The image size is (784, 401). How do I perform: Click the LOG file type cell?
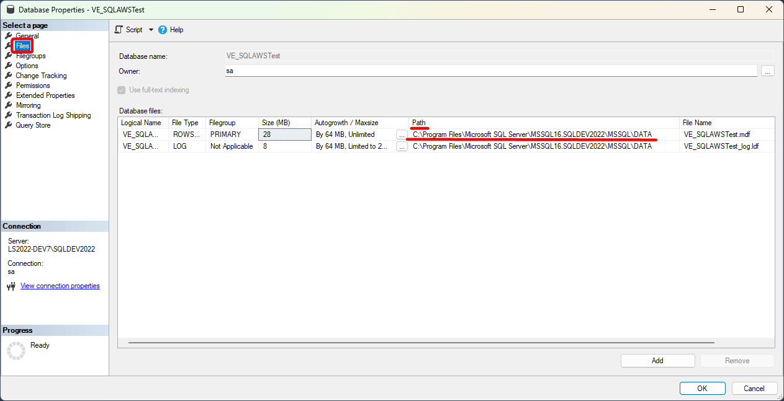187,146
